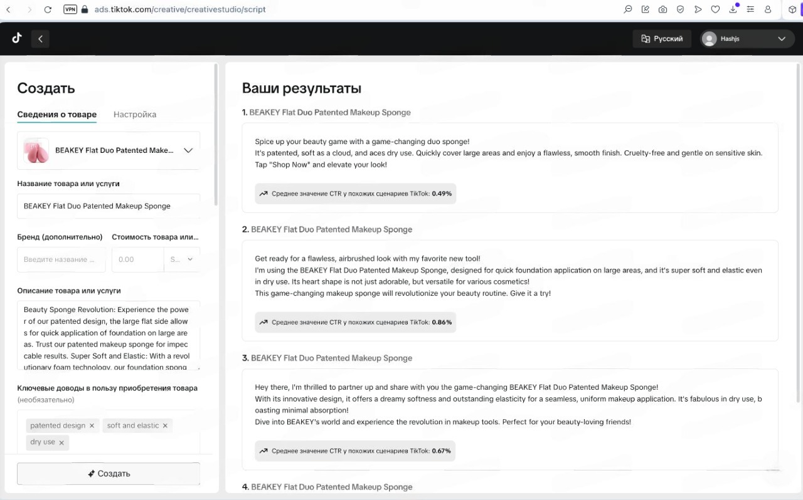This screenshot has height=500, width=803.
Task: Select result 1 script card text
Action: point(509,154)
